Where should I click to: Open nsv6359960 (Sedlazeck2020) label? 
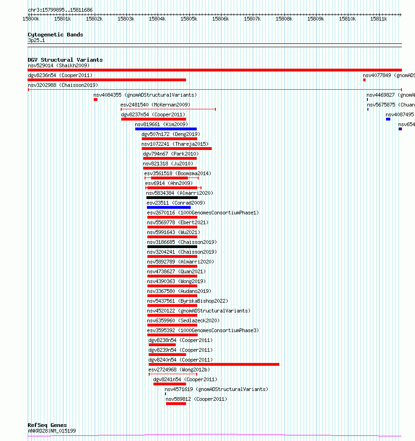[183, 321]
